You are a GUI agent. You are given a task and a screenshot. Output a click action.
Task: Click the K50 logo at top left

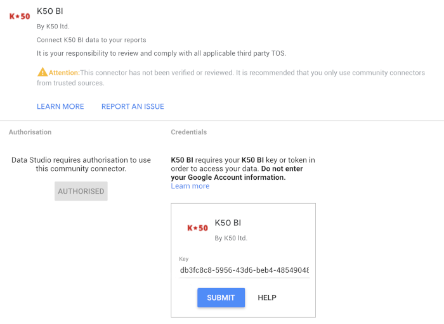20,16
